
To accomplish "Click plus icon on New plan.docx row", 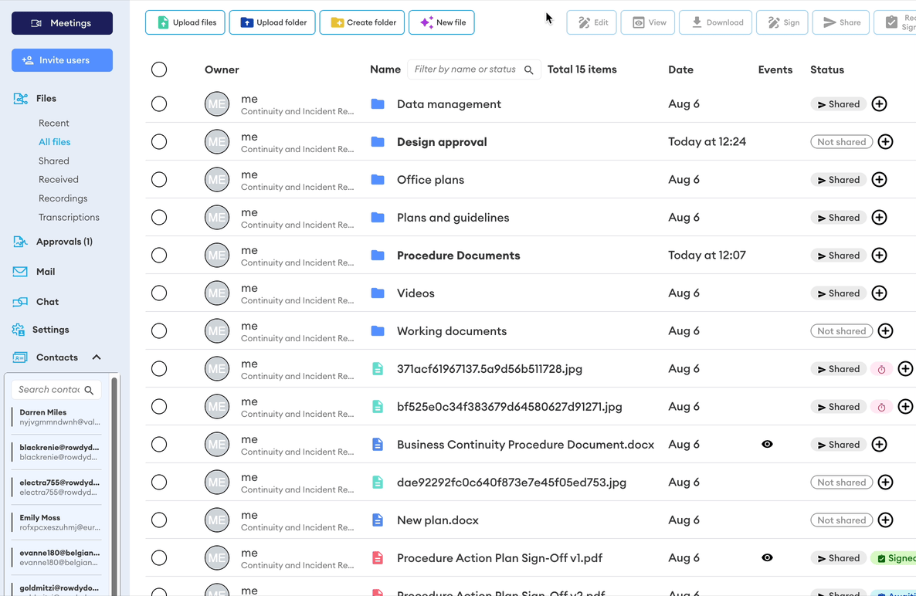I will point(886,520).
